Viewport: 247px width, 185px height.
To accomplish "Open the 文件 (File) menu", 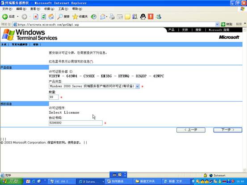I will (x=7, y=9).
